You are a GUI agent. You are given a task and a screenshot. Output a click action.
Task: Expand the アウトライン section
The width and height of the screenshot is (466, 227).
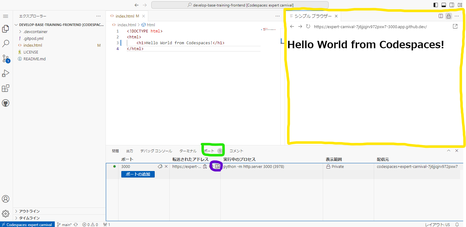coord(59,211)
